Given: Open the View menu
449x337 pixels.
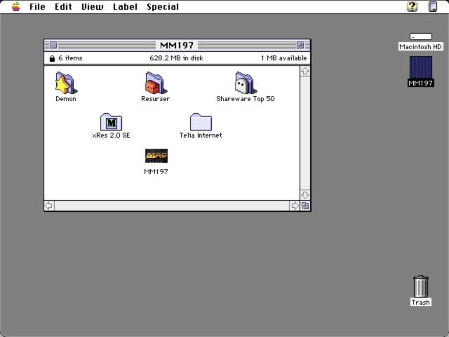Looking at the screenshot, I should pyautogui.click(x=92, y=6).
